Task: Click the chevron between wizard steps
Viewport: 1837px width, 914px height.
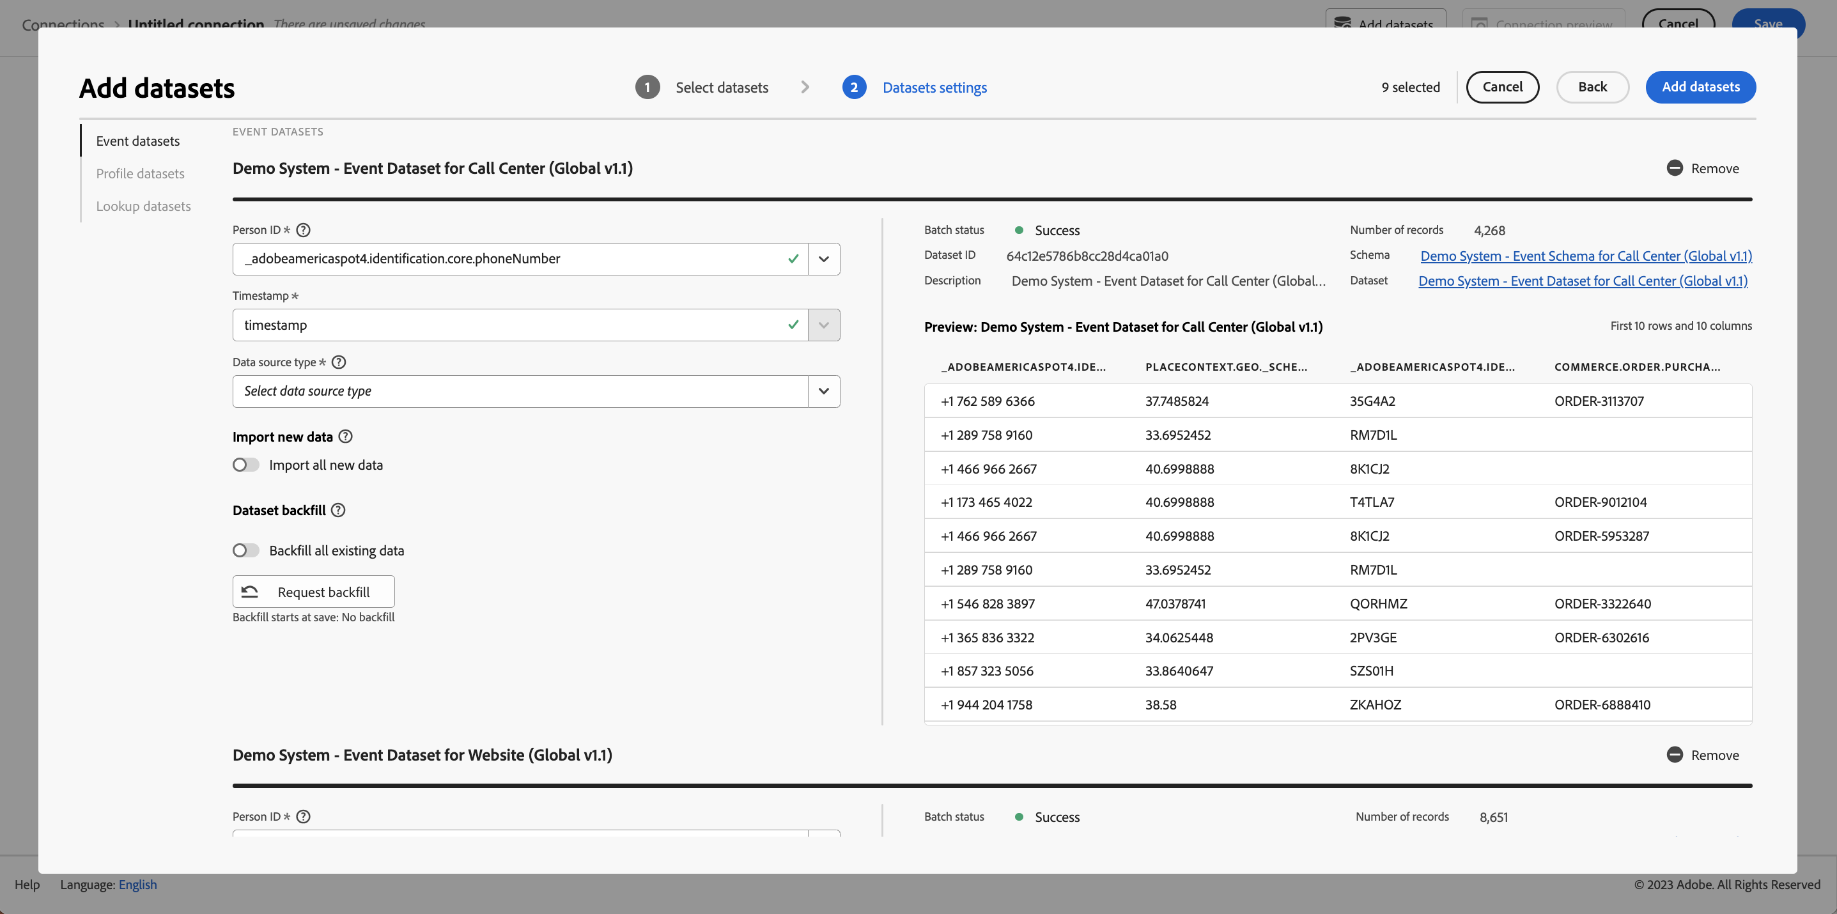Action: point(805,87)
